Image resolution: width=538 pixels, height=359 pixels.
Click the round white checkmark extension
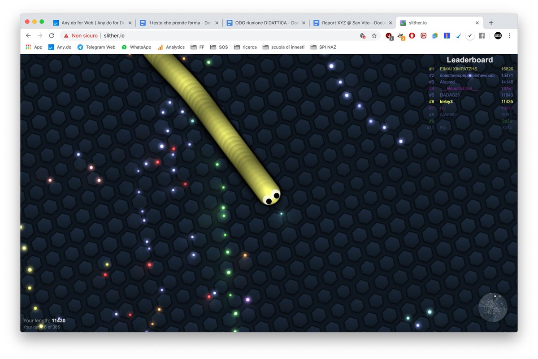pos(470,35)
